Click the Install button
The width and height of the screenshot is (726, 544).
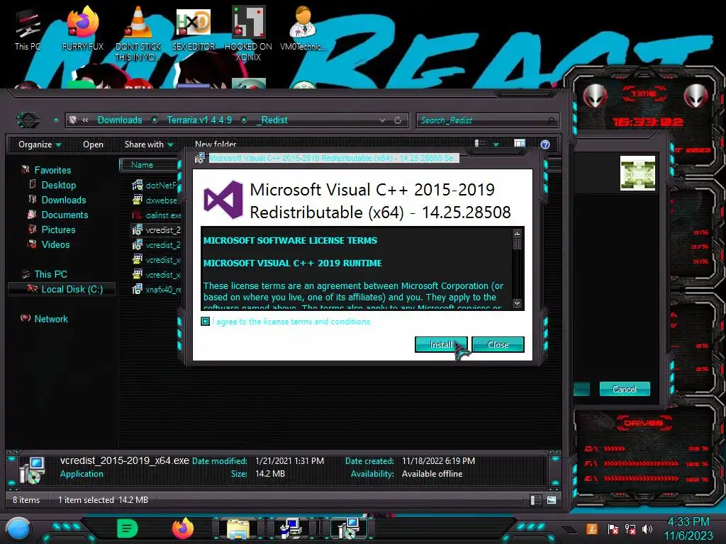441,345
